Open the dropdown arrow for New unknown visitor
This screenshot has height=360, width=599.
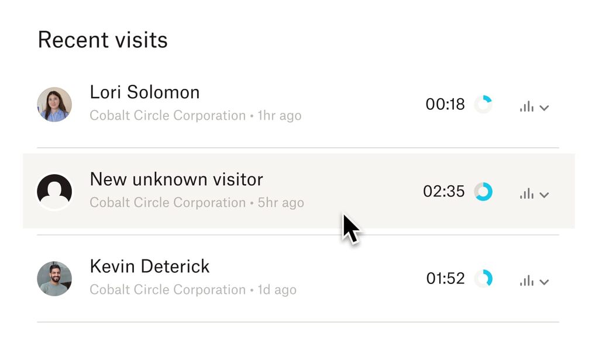(544, 195)
